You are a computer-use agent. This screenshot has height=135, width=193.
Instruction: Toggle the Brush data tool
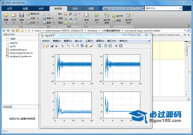[91, 46]
